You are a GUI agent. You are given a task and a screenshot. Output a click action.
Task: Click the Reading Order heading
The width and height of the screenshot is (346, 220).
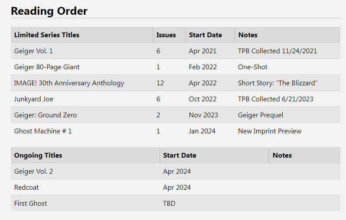(x=49, y=11)
